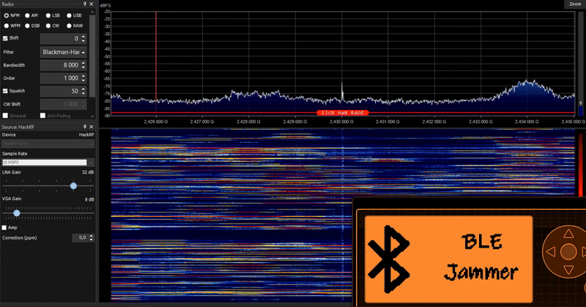
Task: Open the Filter type dropdown (Blackman-Har)
Action: pyautogui.click(x=64, y=52)
